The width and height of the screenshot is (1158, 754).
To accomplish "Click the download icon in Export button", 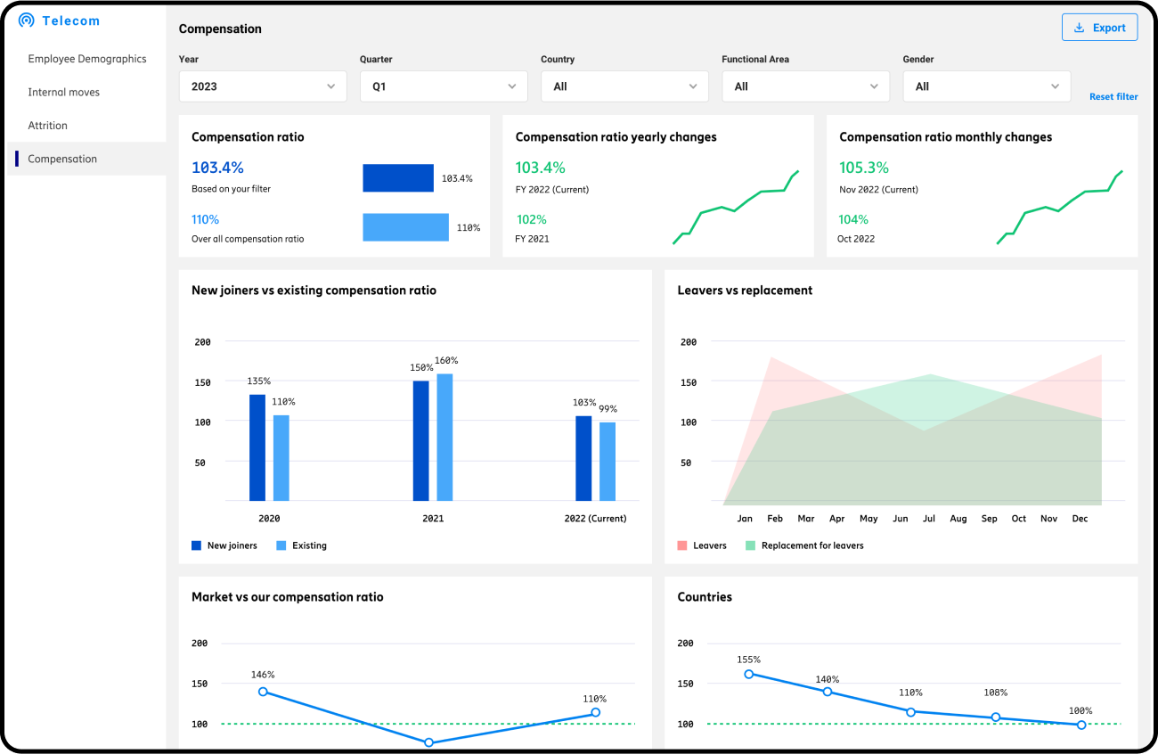I will (1079, 28).
